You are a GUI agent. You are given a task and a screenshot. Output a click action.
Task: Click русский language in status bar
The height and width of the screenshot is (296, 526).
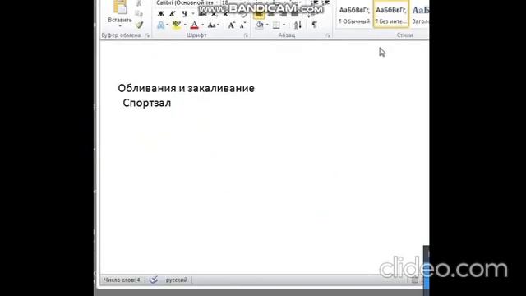[177, 280]
